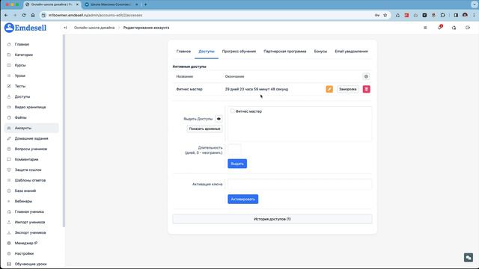Image resolution: width=479 pixels, height=269 pixels.
Task: Switch to the second browser tab
Action: pyautogui.click(x=112, y=4)
